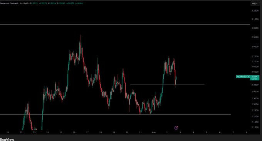This screenshot has height=141, width=262.
Task: Click the date label 24 on time axis
Action: [47, 133]
